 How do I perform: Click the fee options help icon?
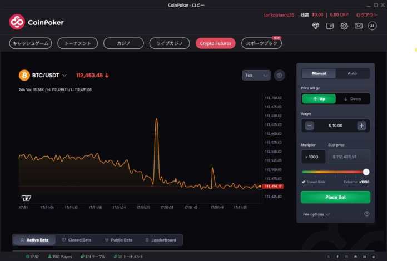367,214
